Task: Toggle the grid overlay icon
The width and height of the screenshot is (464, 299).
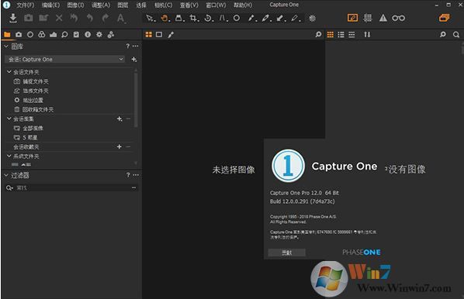Action: (x=368, y=18)
